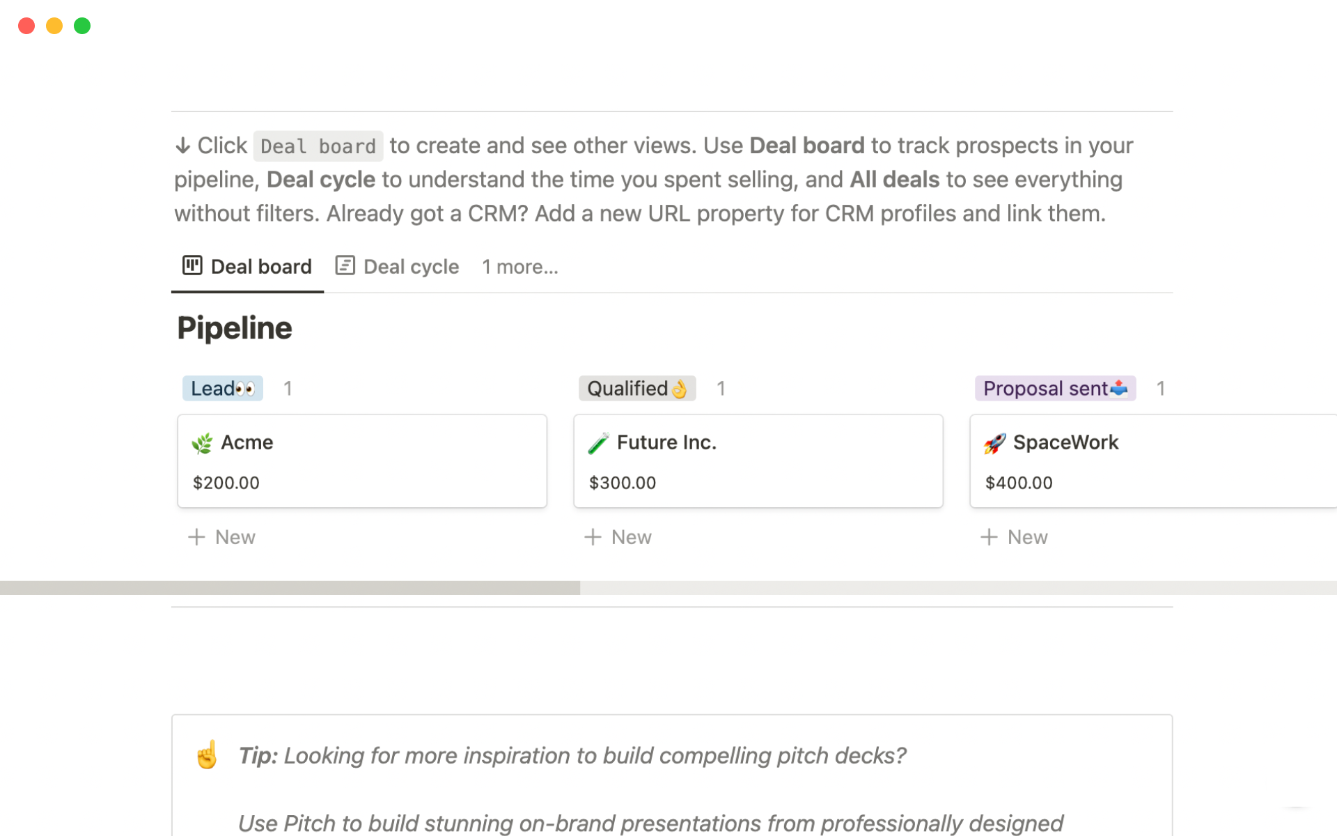Click the Acme plant emoji icon

(202, 443)
